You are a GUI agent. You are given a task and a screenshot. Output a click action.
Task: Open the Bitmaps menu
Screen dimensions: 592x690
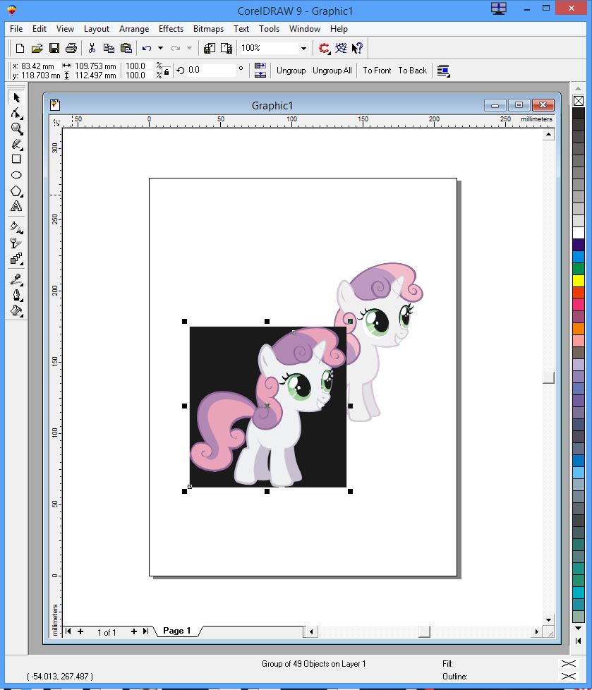click(x=208, y=29)
